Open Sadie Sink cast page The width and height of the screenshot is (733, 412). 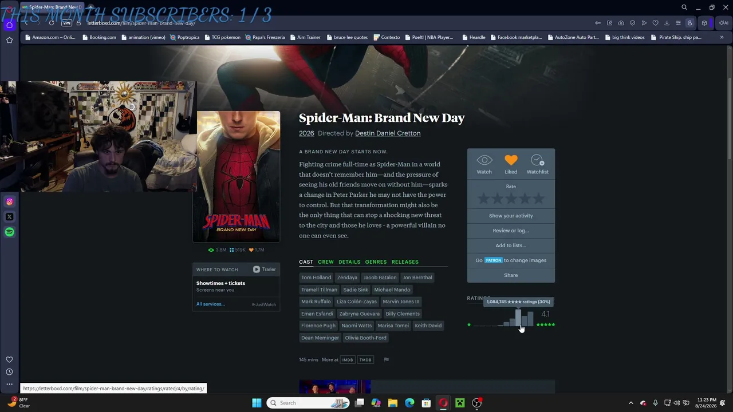click(x=356, y=290)
